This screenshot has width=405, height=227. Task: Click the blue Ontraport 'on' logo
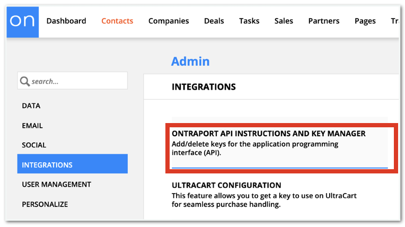coord(23,22)
